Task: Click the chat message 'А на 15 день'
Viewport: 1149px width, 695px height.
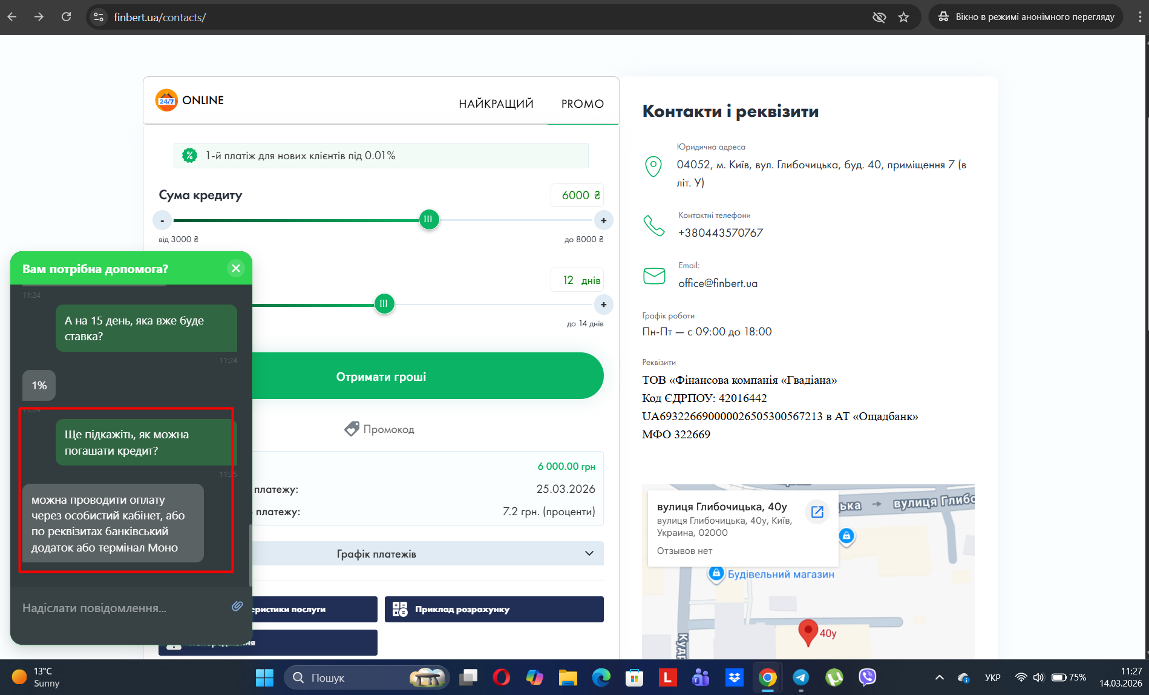Action: pos(146,328)
